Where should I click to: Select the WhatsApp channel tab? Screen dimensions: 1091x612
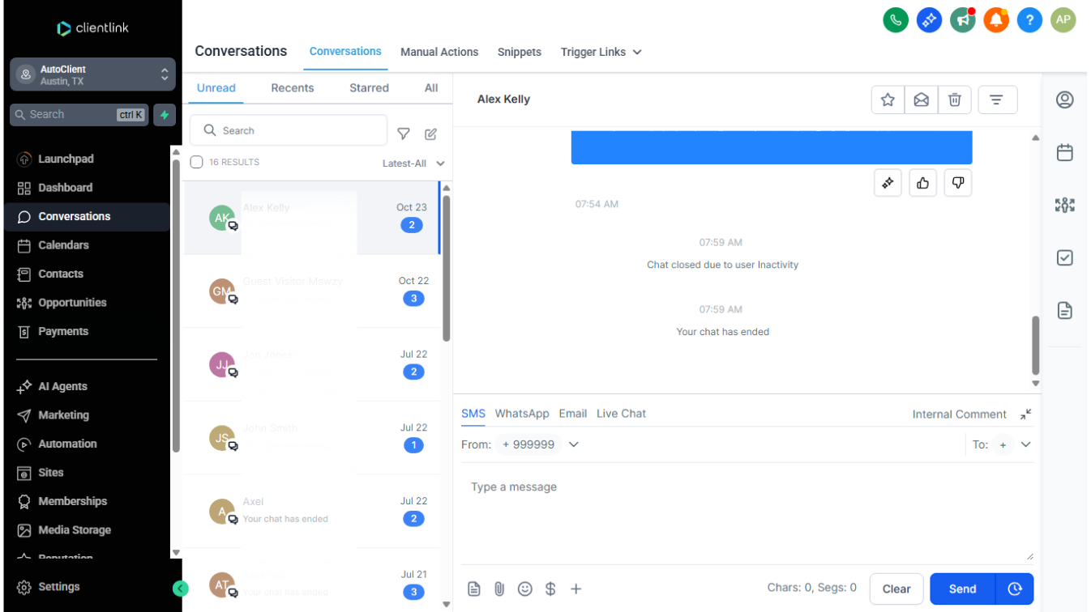click(522, 414)
